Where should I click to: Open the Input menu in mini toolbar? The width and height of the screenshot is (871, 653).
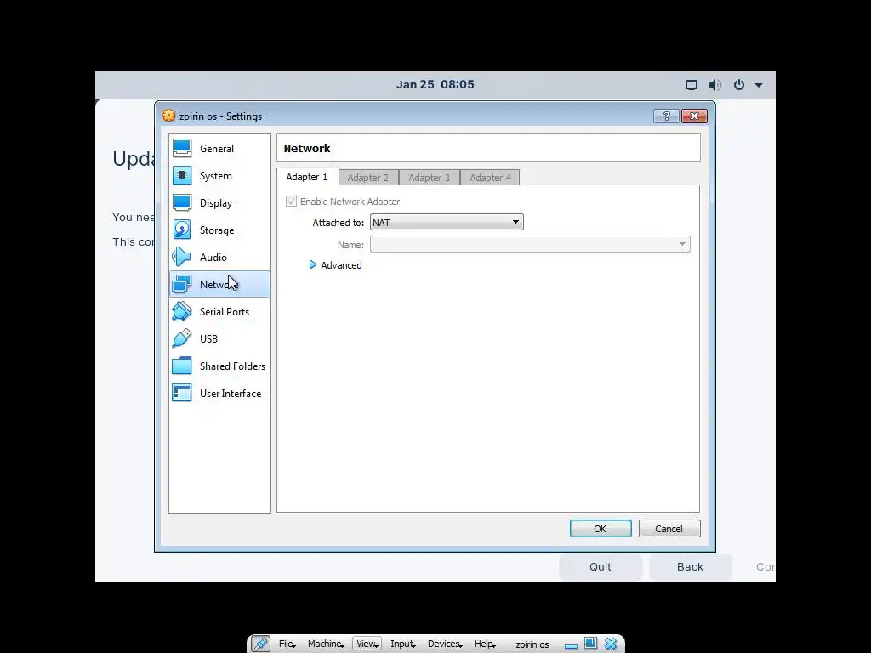(402, 644)
